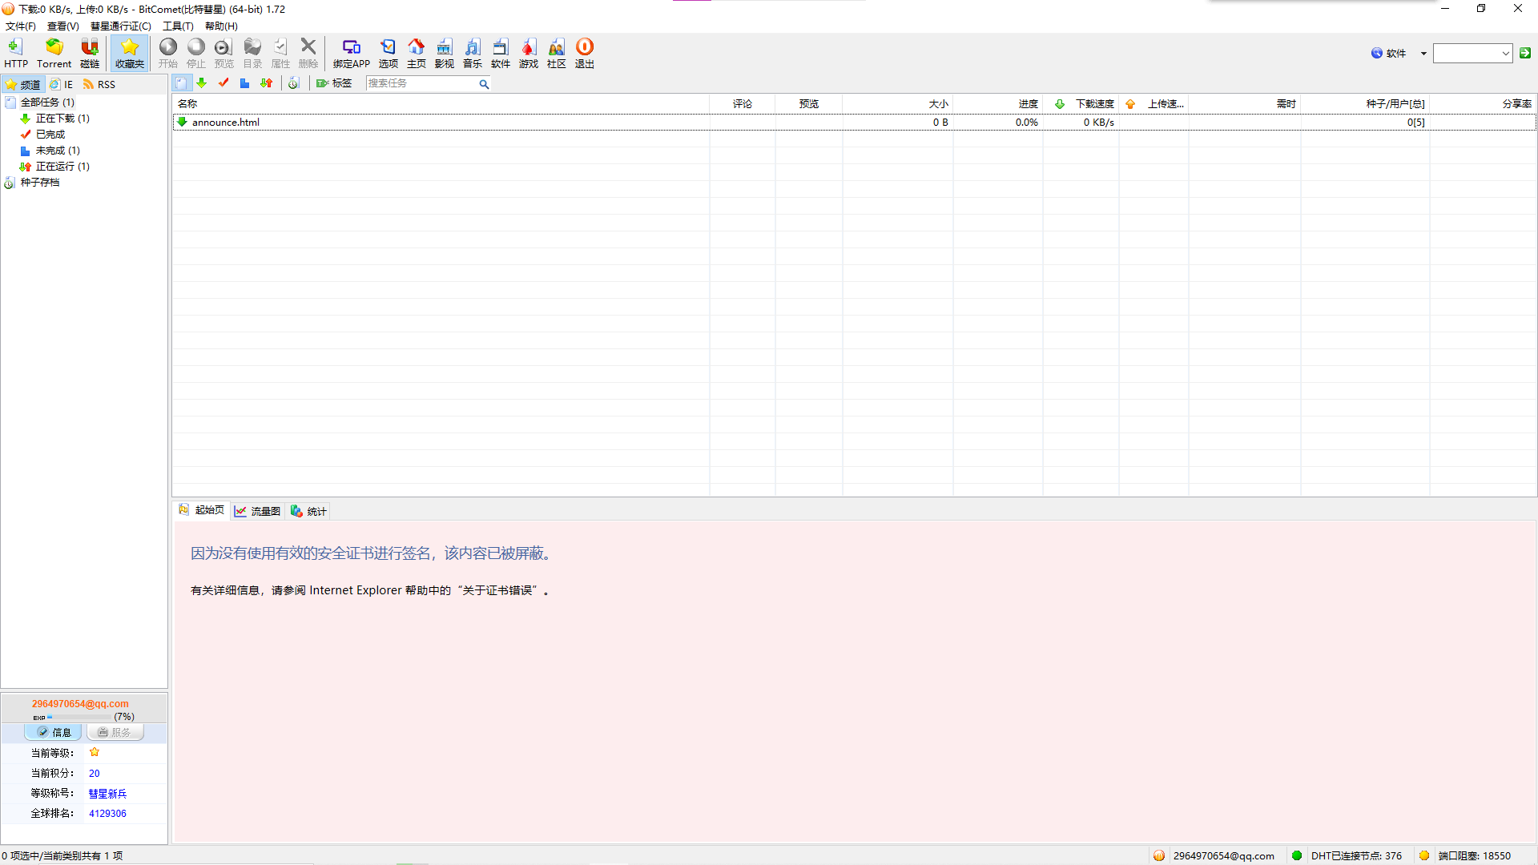Viewport: 1538px width, 865px height.
Task: Select 已完成 tree item
Action: pos(50,135)
